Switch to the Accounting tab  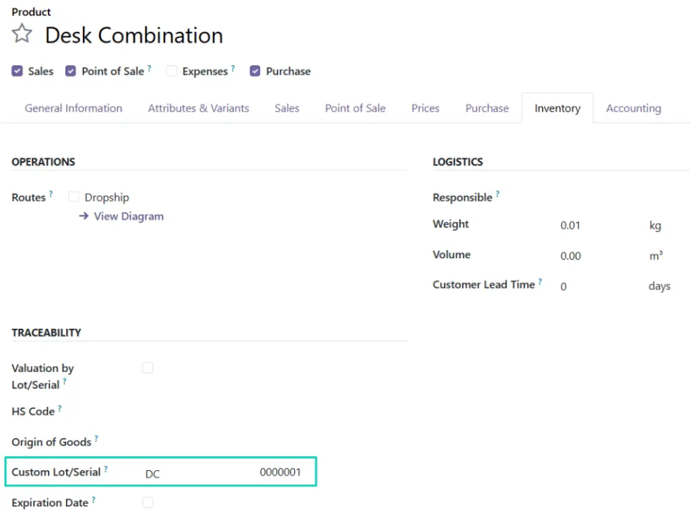633,108
